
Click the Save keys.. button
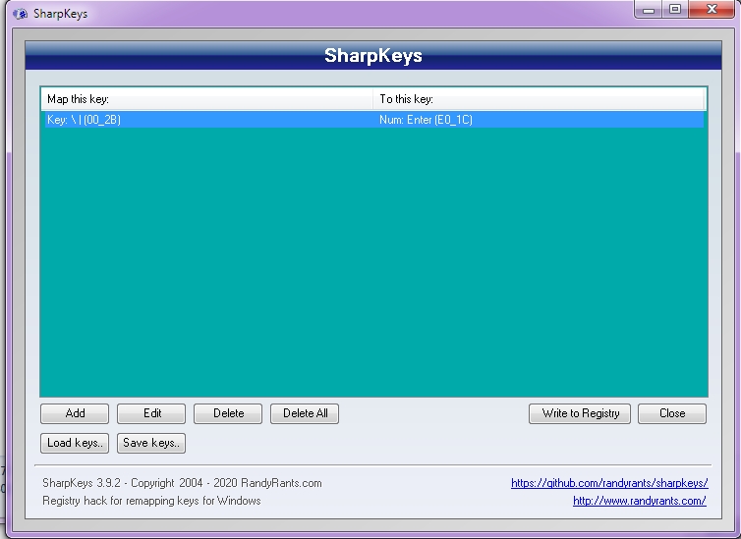pos(151,443)
